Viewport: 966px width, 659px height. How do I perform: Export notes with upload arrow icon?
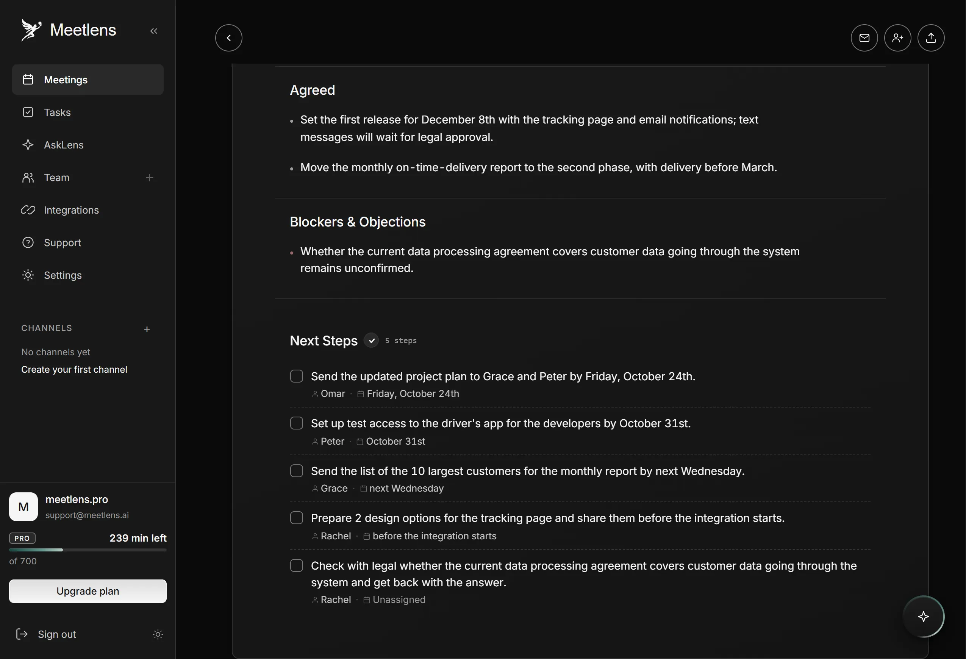931,38
